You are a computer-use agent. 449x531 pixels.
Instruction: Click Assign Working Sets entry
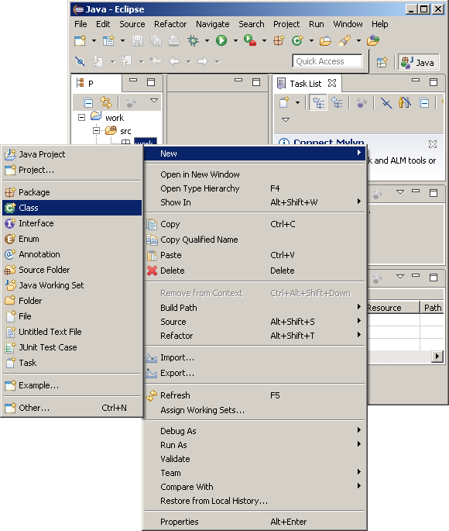pyautogui.click(x=255, y=410)
